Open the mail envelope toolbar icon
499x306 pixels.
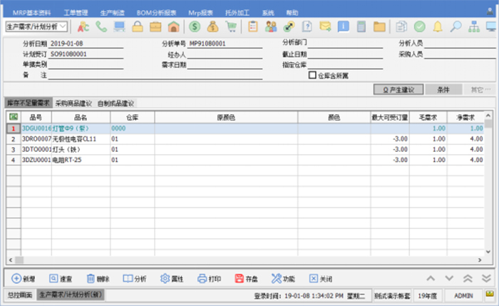tap(325, 26)
